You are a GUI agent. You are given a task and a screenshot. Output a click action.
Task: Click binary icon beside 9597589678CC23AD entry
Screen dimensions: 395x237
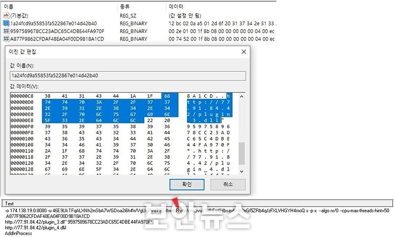[x=6, y=31]
